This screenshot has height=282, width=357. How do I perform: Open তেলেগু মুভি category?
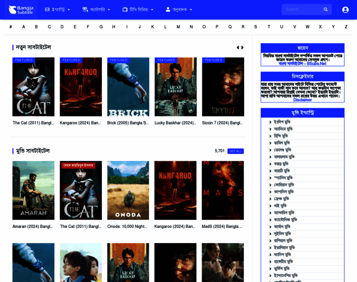[283, 150]
